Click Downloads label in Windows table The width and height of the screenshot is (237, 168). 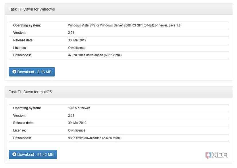22,55
